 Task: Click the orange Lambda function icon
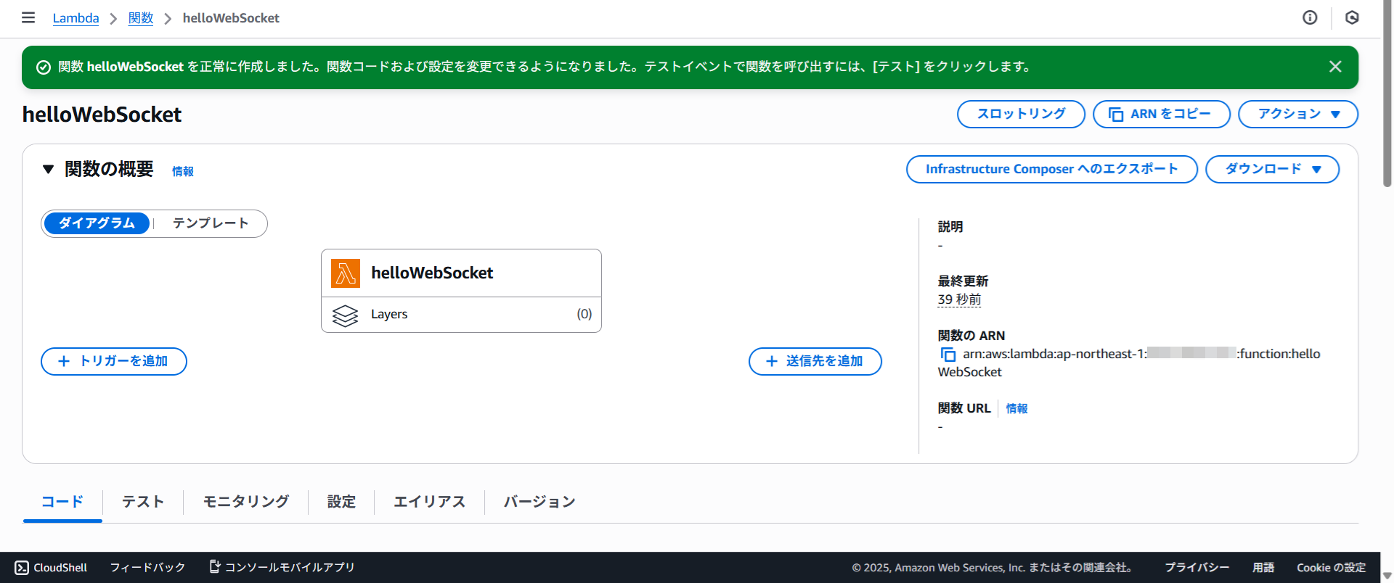click(x=346, y=273)
